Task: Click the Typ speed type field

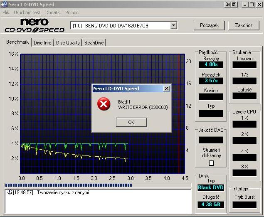Action: (211, 113)
